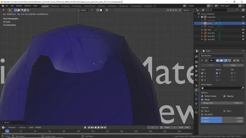Hide the Cowl object in outliner
This screenshot has width=246, height=138.
pyautogui.click(x=243, y=23)
